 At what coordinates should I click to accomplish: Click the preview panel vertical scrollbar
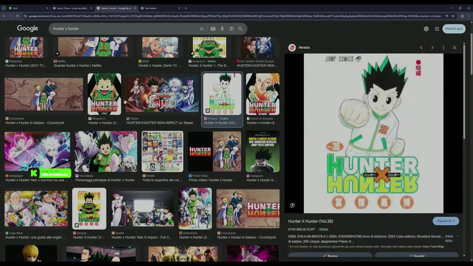(x=465, y=92)
